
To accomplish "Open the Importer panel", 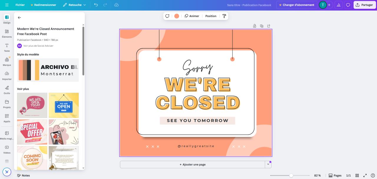I will tap(7, 76).
